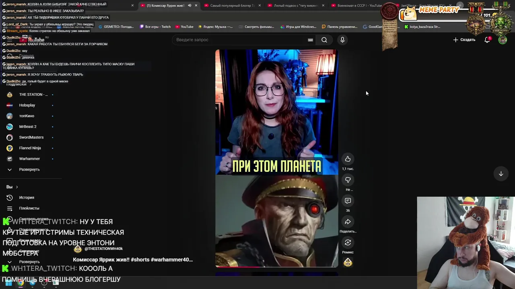Mute the Комиссар Яррик tab audio icon
The width and height of the screenshot is (515, 289).
coord(190,6)
